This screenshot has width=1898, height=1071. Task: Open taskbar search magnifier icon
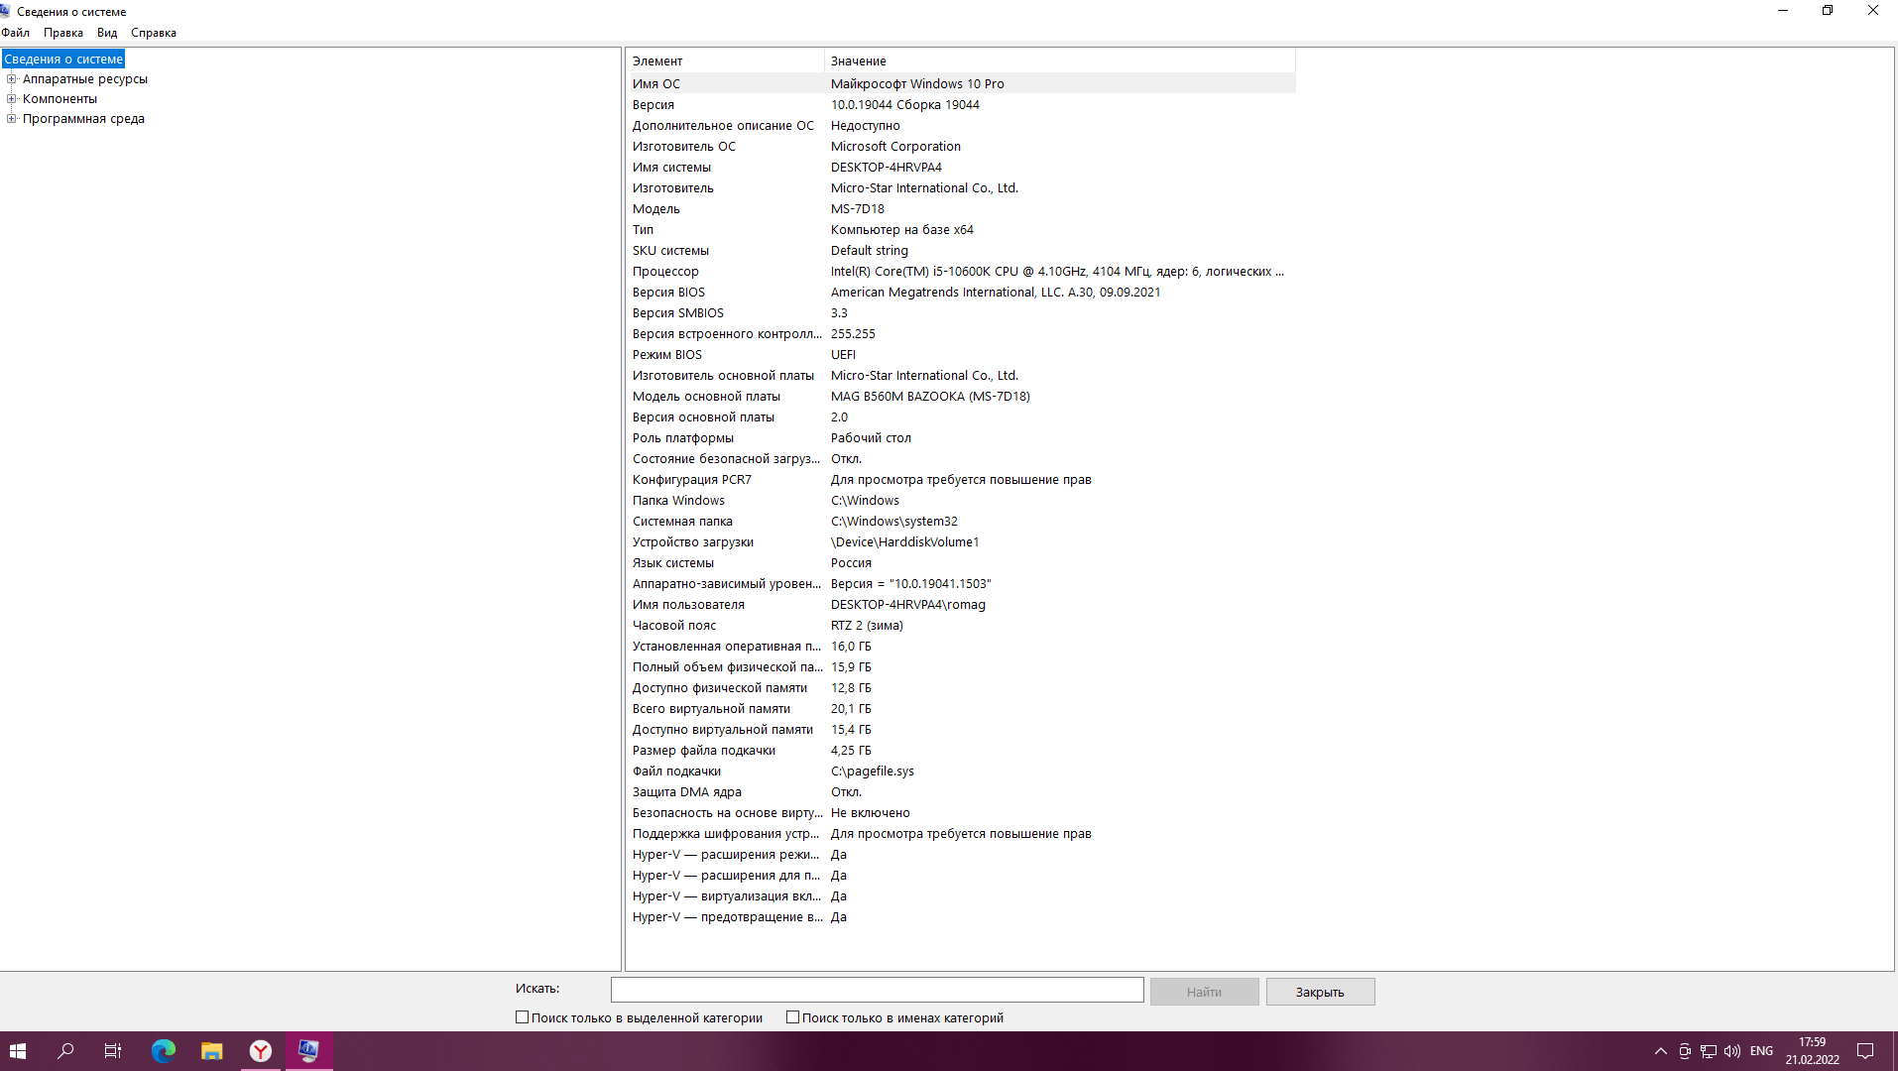(65, 1051)
